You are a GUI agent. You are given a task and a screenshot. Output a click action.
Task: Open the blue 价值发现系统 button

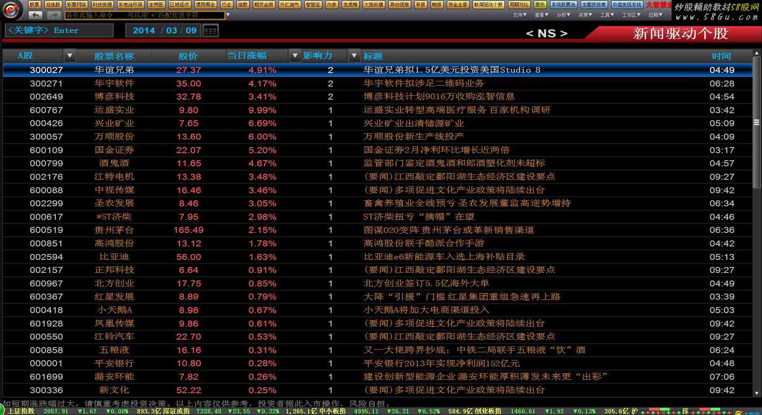(x=627, y=5)
